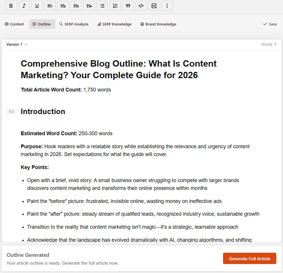Save the outline

(270, 24)
